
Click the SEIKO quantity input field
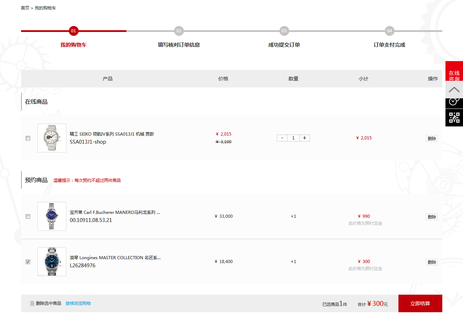[x=293, y=138]
